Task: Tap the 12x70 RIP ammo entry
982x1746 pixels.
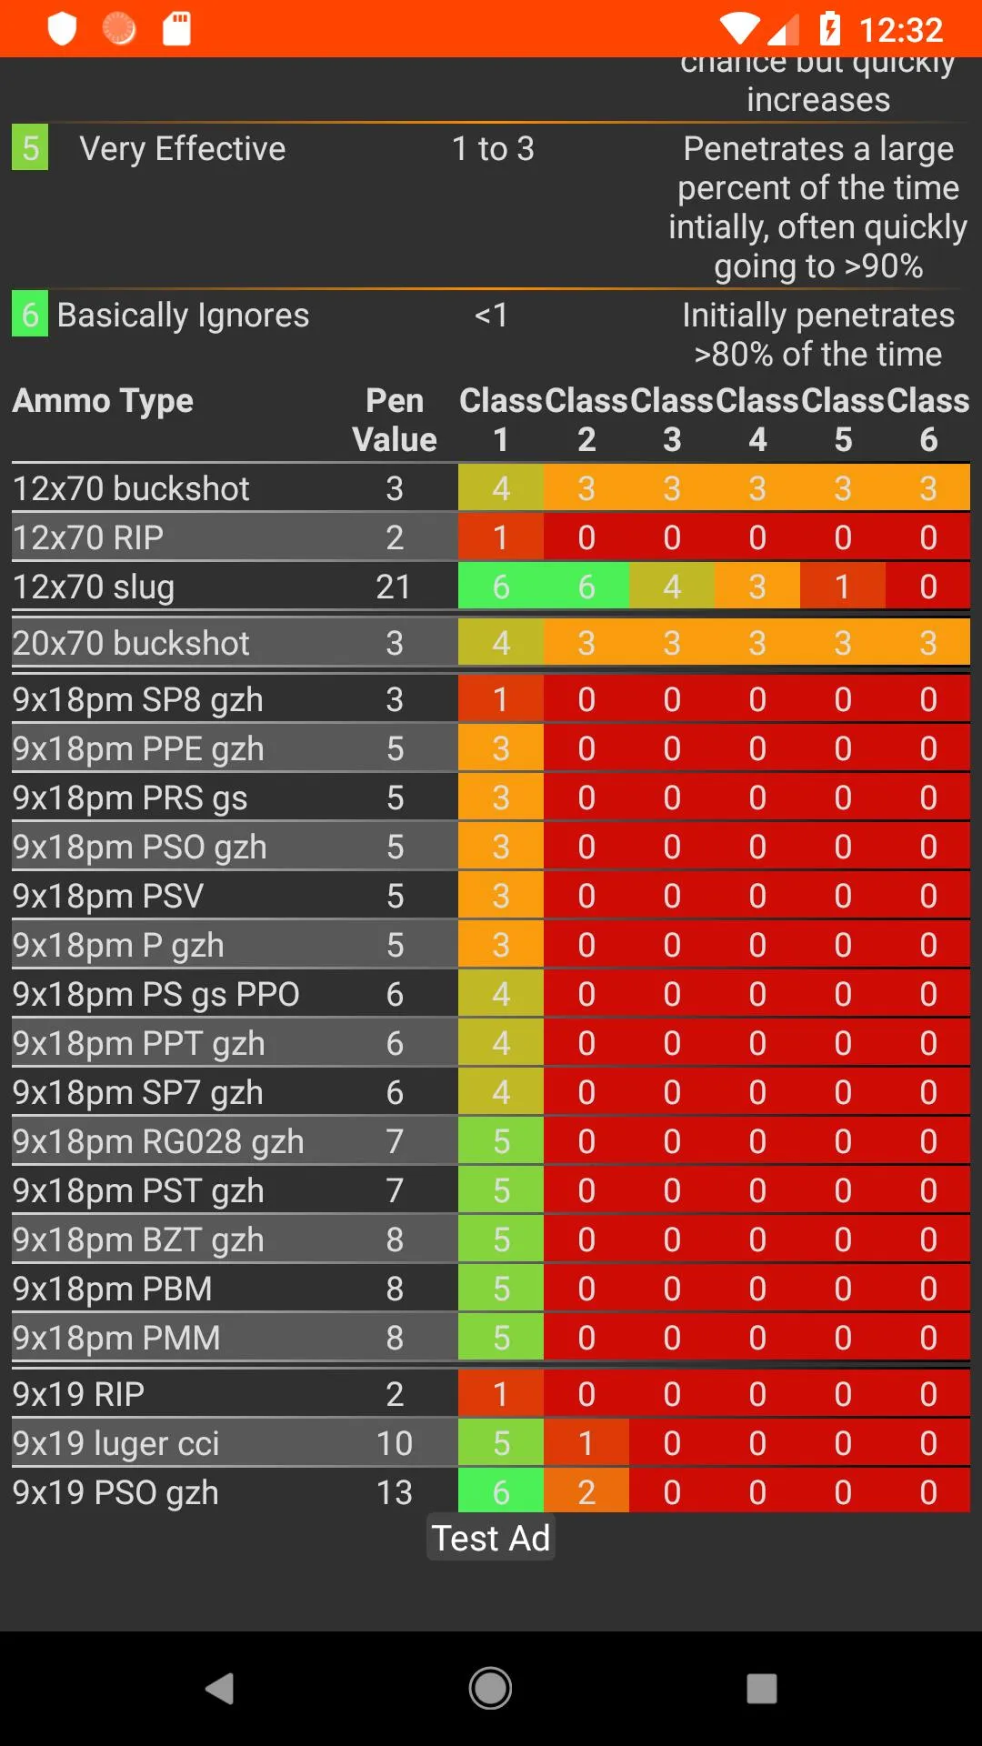Action: [88, 537]
